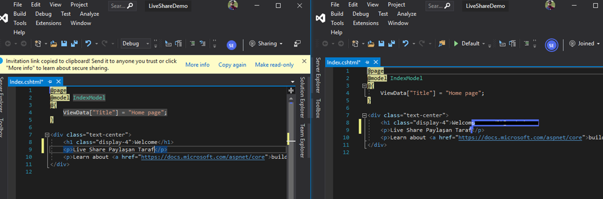The height and width of the screenshot is (199, 603).
Task: Click docs.microsoft.com link in left editor
Action: [x=203, y=157]
